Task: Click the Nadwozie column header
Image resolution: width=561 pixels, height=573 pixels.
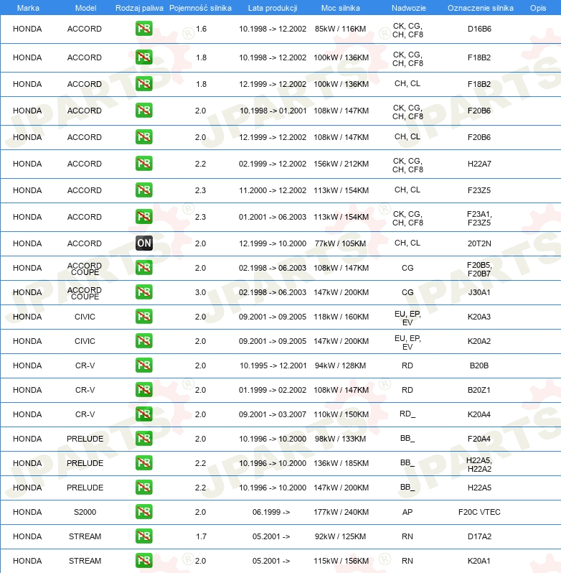Action: click(409, 8)
